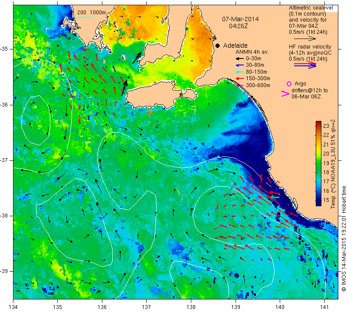
Task: Click the 140 longitude axis label
Action: pos(280,307)
